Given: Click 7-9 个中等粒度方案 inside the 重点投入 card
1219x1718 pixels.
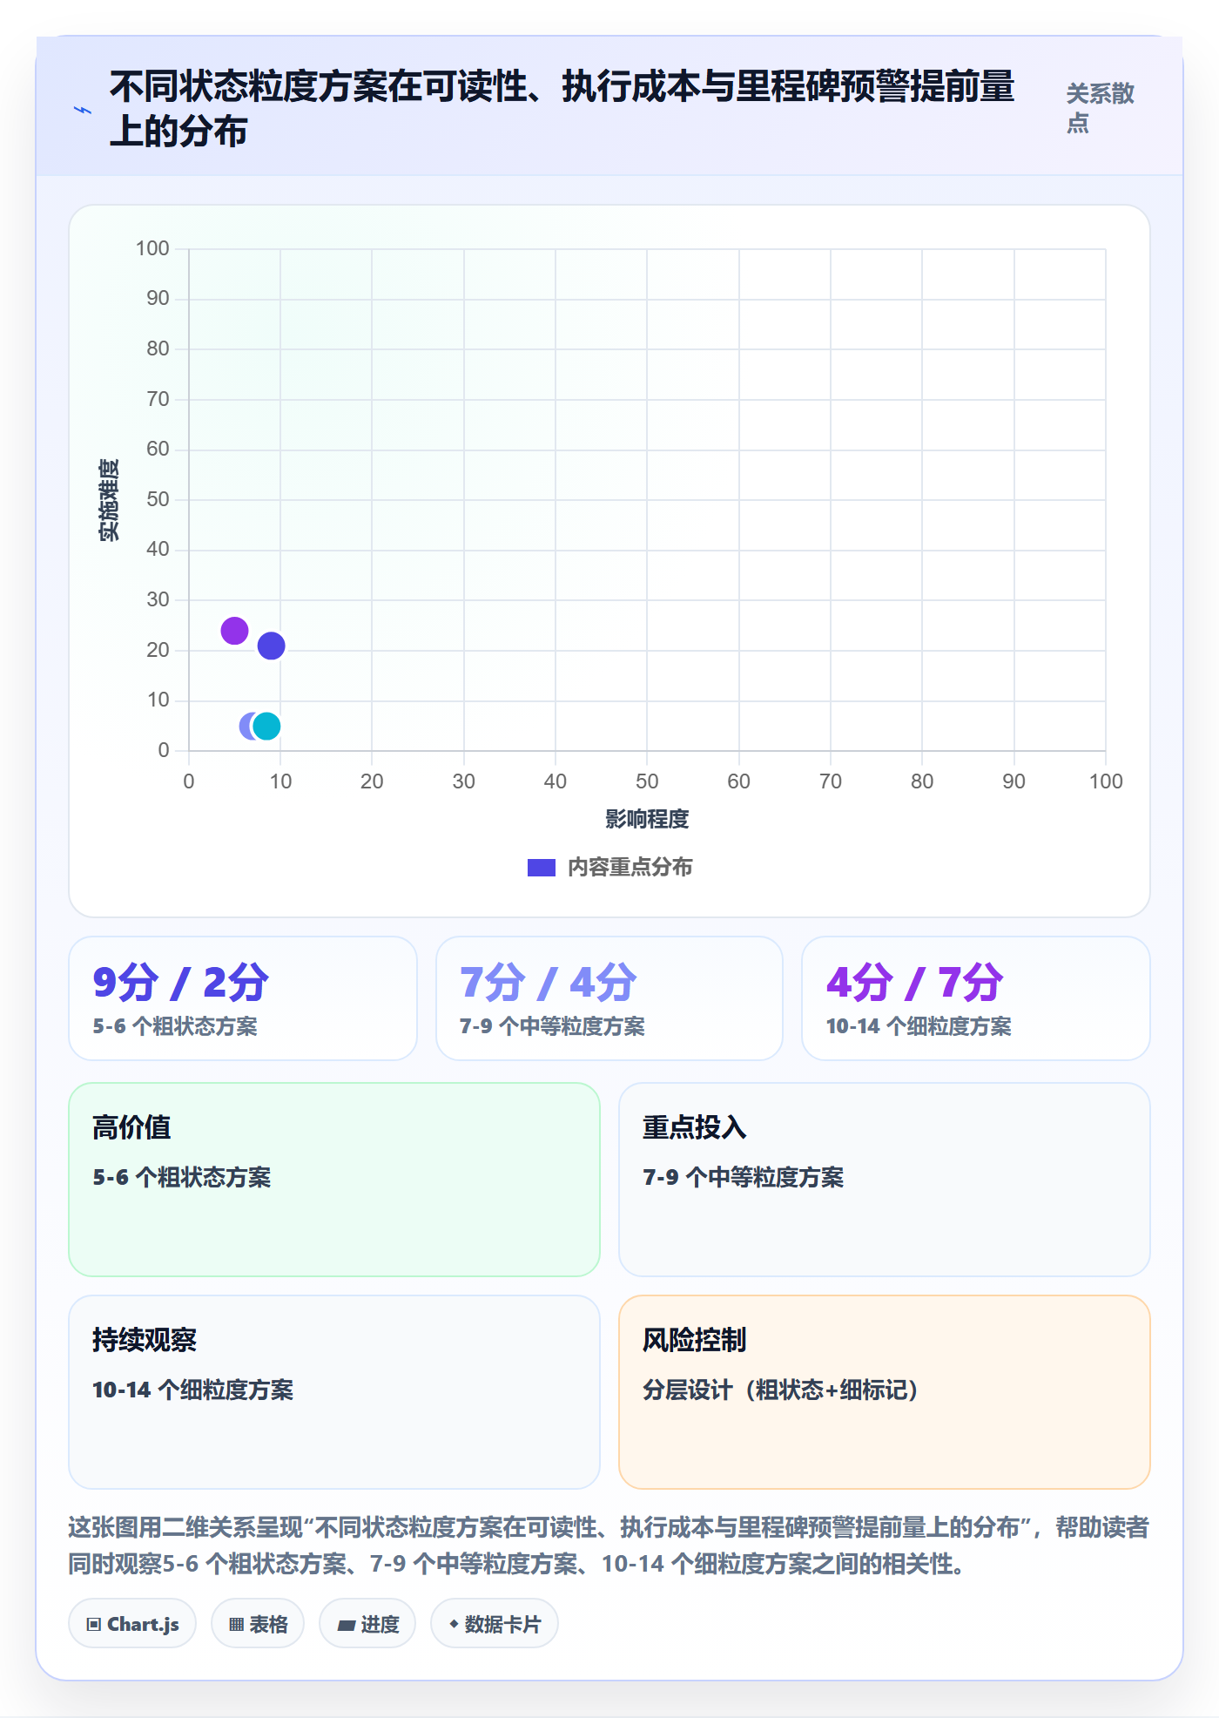Looking at the screenshot, I should (744, 1177).
